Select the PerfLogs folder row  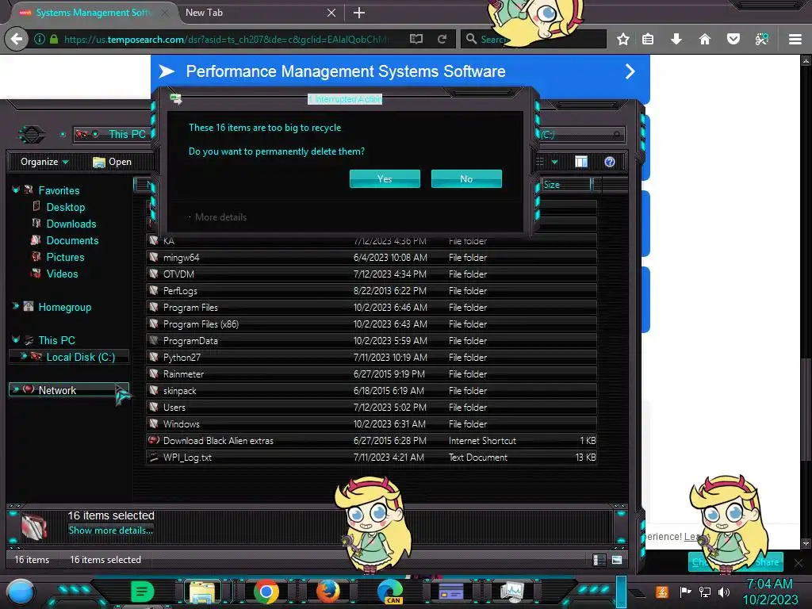tap(371, 290)
